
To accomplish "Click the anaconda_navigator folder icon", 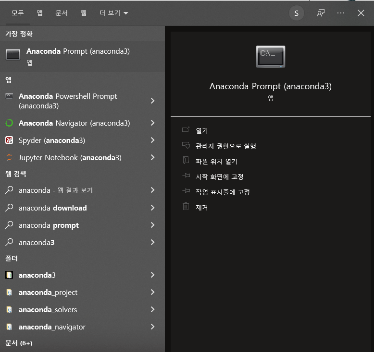I will point(9,327).
